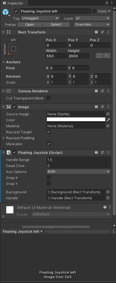The image size is (116, 283).
Task: Click the Handle Range input field
Action: (78, 160)
